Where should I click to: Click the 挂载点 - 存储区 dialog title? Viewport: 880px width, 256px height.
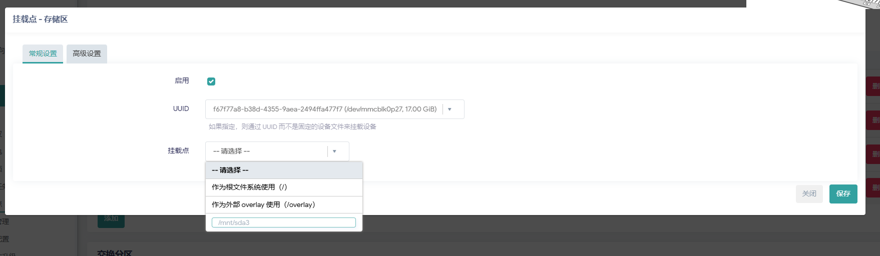pyautogui.click(x=40, y=19)
